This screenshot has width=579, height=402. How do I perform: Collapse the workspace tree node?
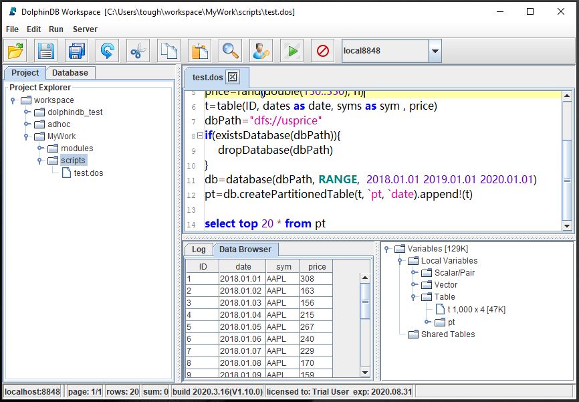[x=13, y=100]
